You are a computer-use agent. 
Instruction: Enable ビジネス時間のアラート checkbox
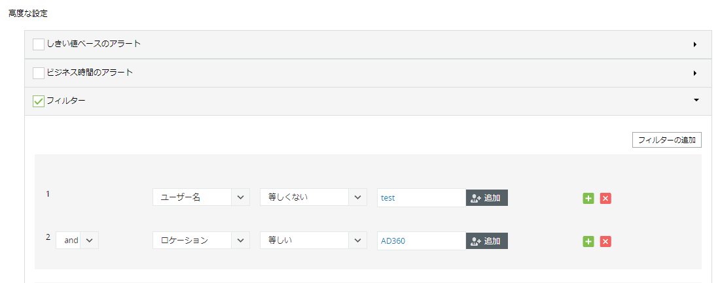coord(39,73)
